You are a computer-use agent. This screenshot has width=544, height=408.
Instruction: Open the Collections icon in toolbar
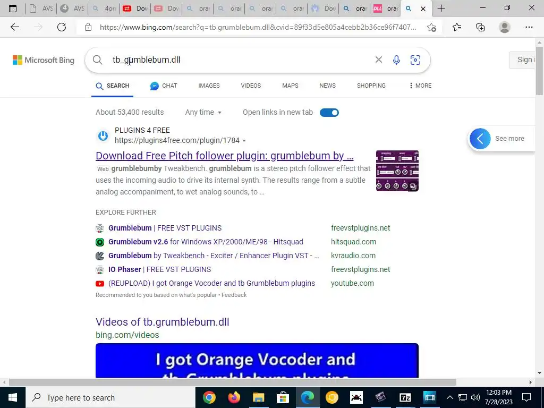[480, 27]
